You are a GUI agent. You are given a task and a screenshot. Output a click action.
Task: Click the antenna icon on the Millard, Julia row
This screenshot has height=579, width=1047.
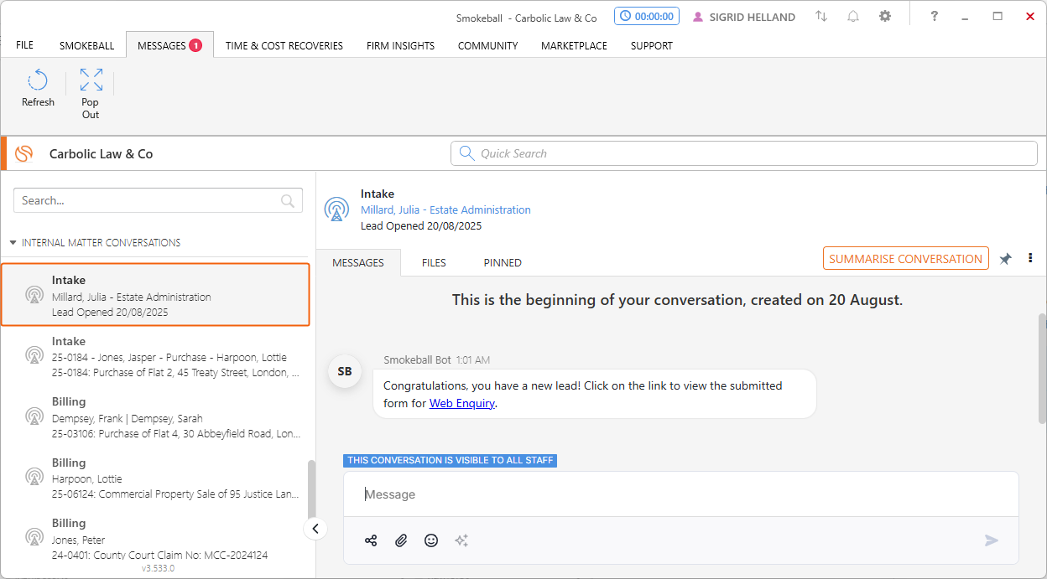point(34,295)
